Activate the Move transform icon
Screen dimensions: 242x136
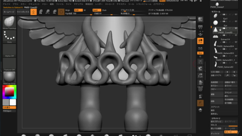click(41, 12)
